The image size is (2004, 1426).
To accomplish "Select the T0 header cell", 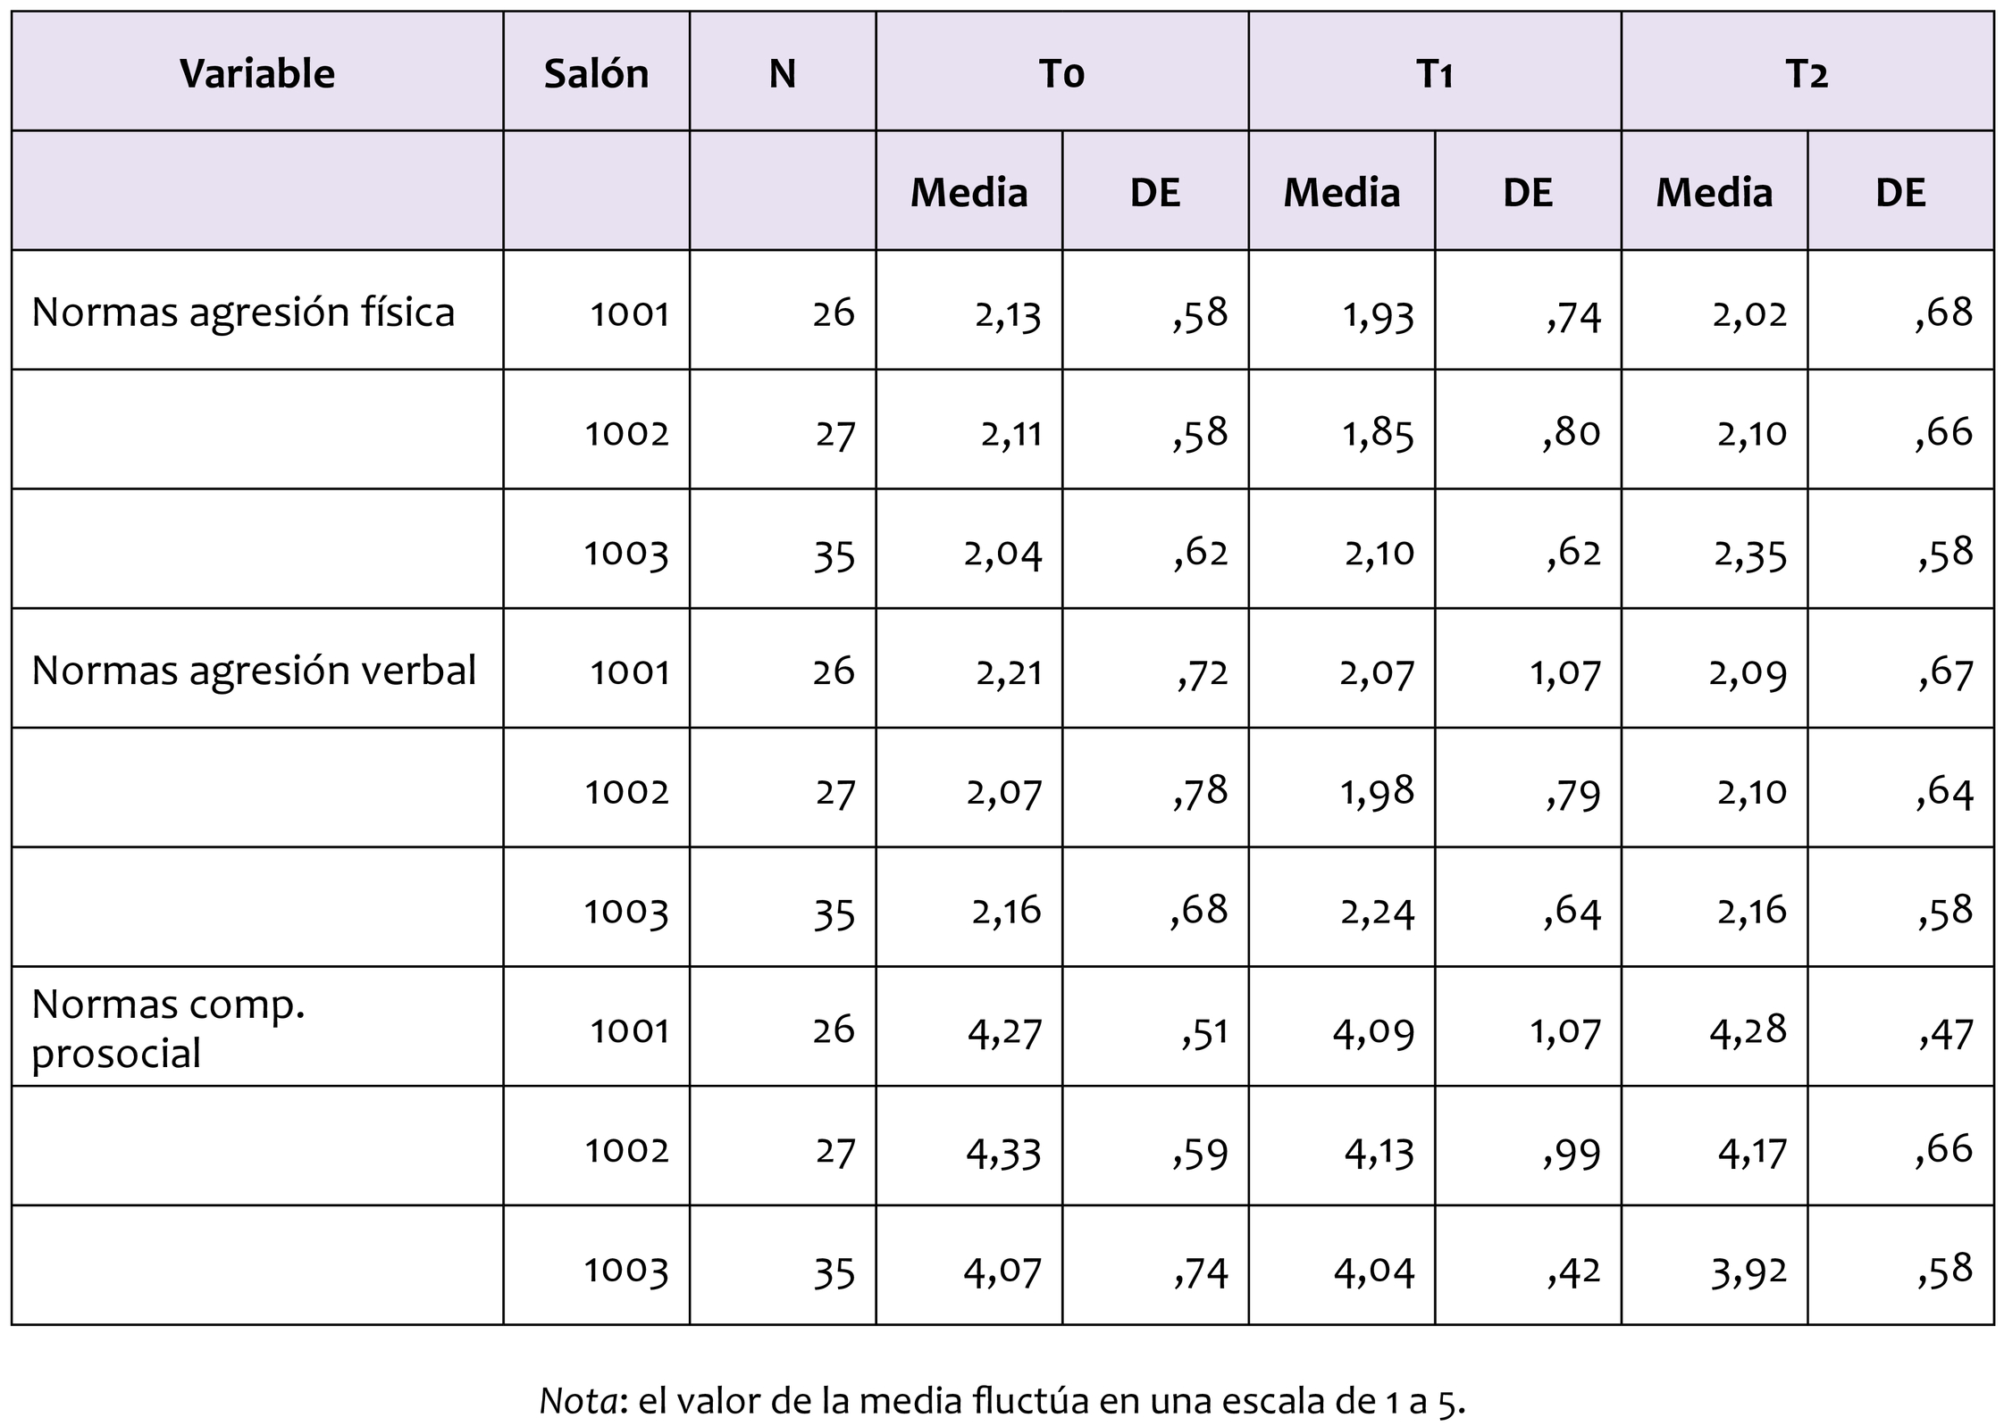I will [x=1061, y=73].
